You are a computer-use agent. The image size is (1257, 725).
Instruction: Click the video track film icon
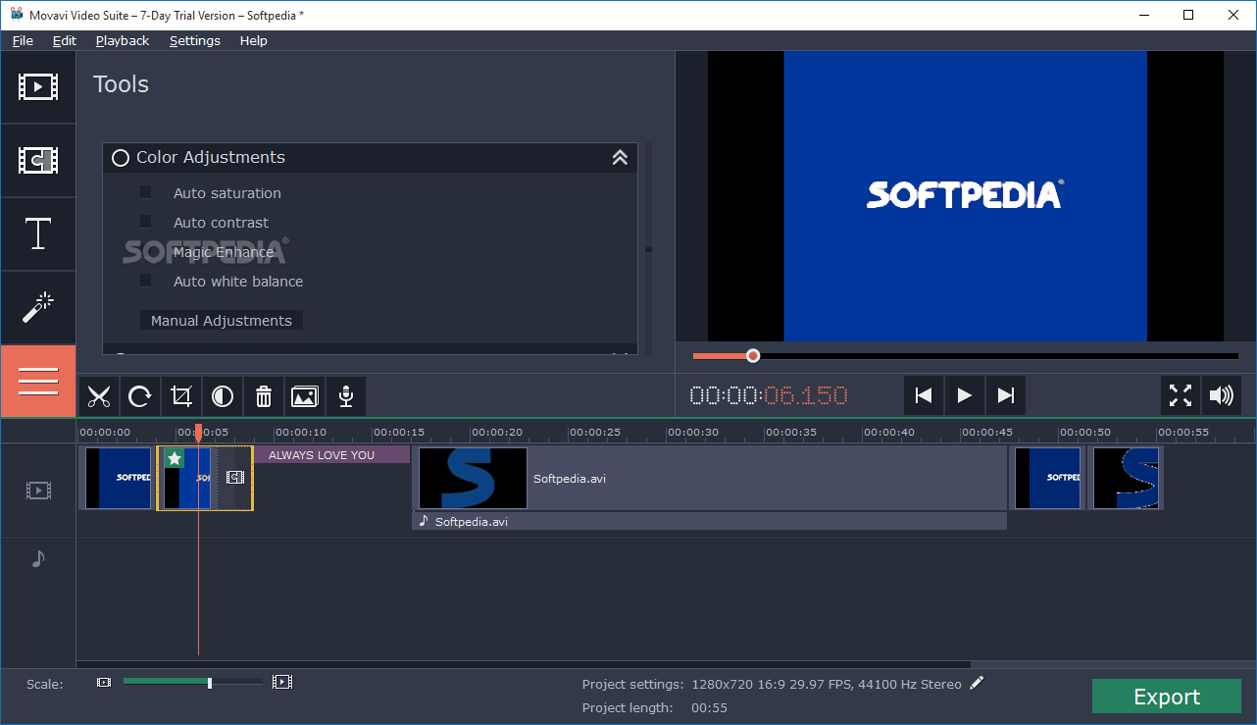click(x=38, y=491)
